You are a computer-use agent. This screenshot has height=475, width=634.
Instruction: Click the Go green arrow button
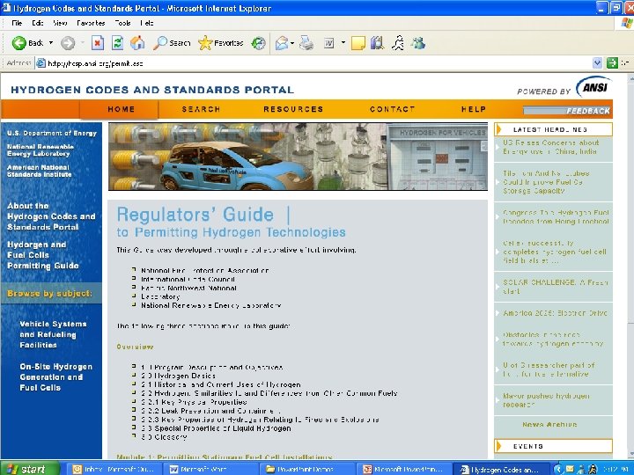click(x=612, y=63)
